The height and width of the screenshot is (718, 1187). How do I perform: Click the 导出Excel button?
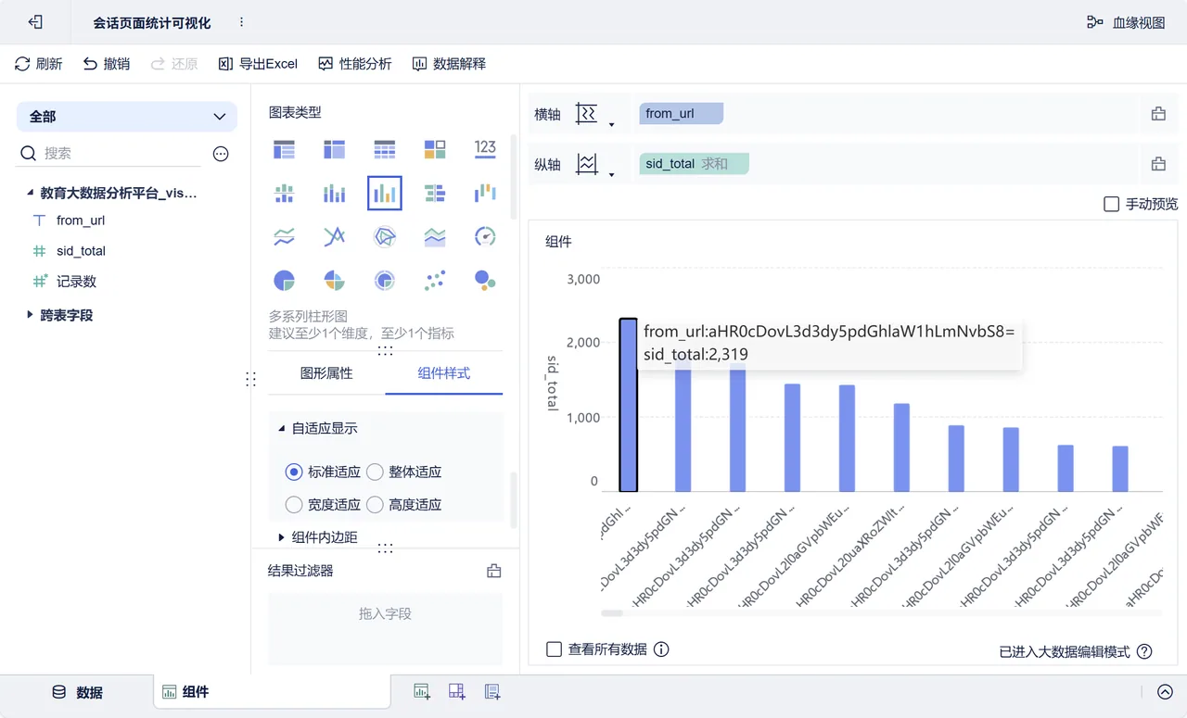coord(258,64)
